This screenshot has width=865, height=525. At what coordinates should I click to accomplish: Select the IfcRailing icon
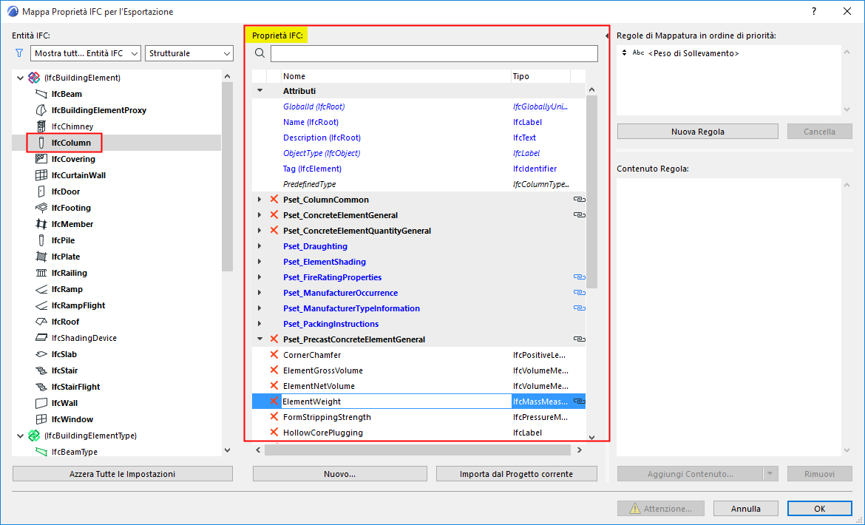pyautogui.click(x=41, y=273)
